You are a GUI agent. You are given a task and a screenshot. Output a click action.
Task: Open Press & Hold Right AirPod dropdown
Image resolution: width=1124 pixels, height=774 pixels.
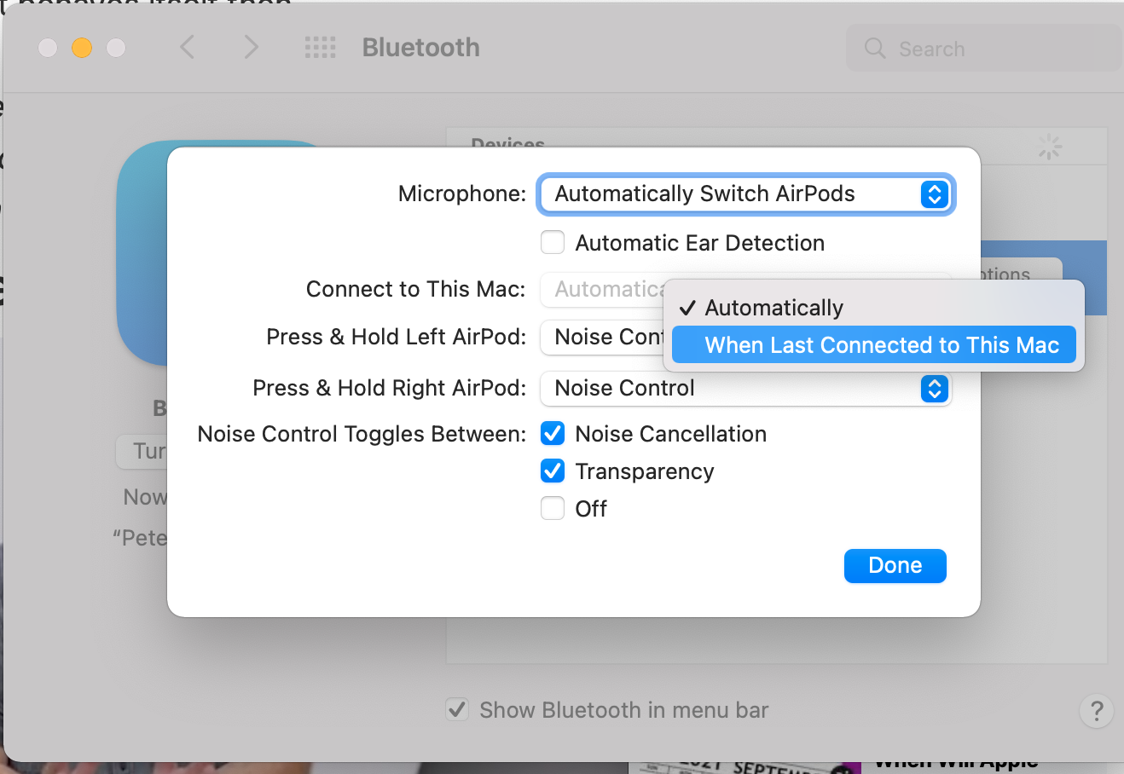tap(746, 389)
